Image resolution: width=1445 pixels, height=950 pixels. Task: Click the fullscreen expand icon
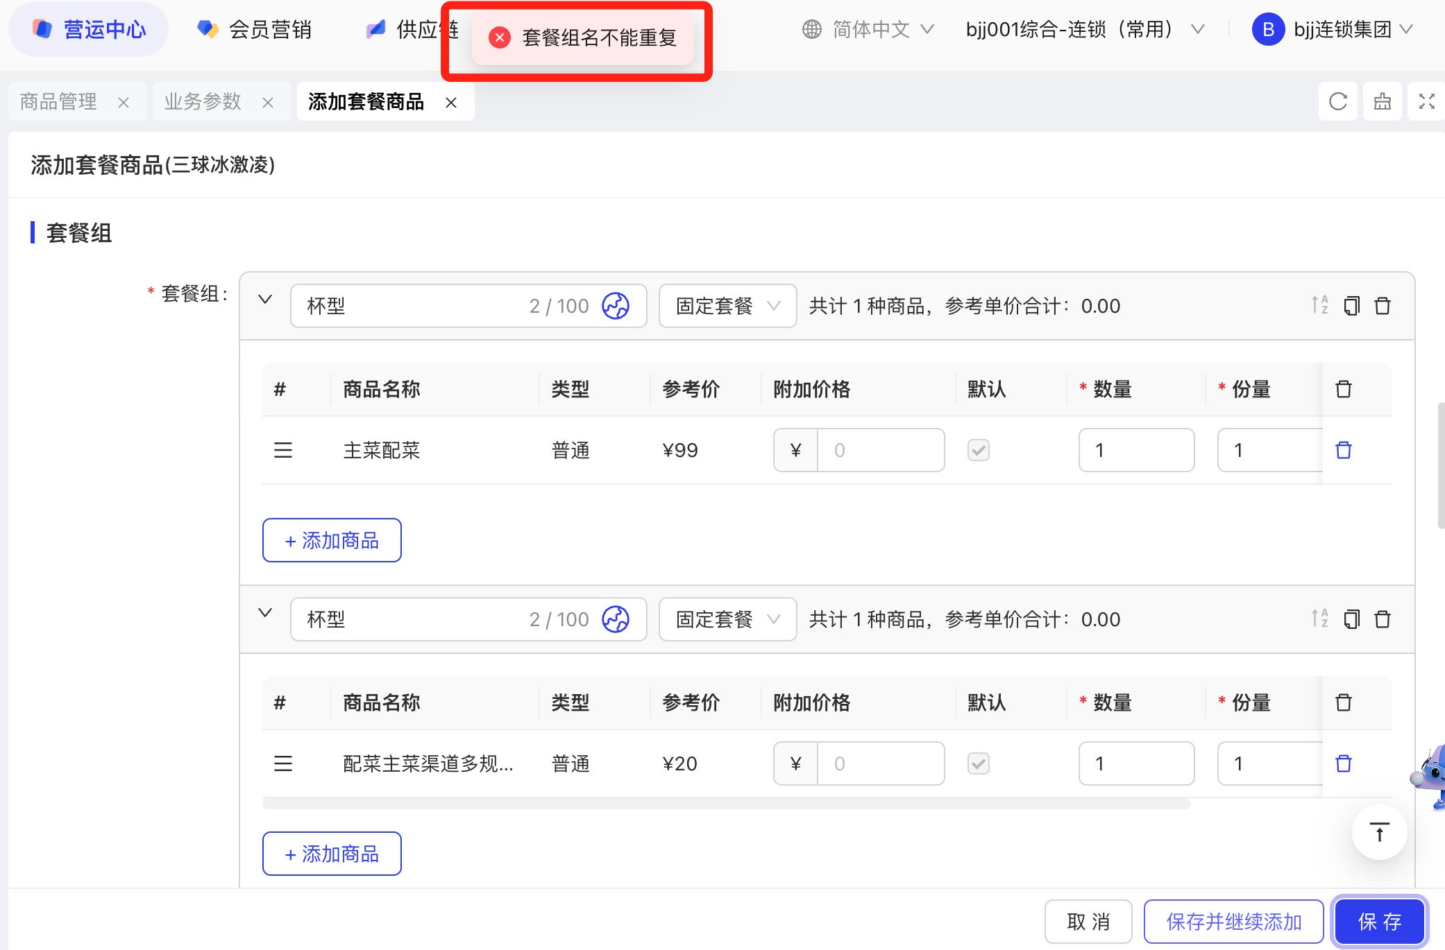tap(1426, 102)
